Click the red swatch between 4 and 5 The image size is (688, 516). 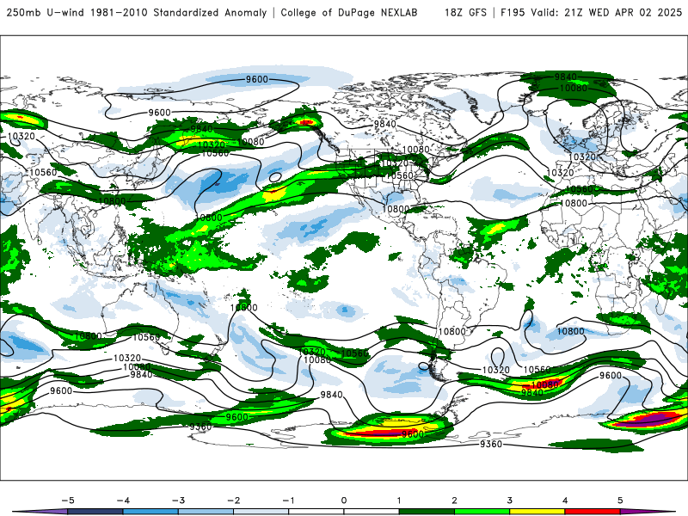click(x=593, y=512)
